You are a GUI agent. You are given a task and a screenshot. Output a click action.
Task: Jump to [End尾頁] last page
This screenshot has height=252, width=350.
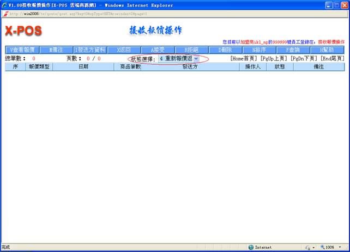tap(332, 58)
